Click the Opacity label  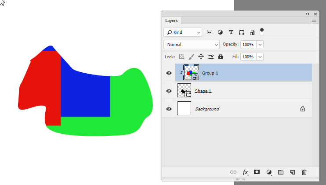coord(231,44)
